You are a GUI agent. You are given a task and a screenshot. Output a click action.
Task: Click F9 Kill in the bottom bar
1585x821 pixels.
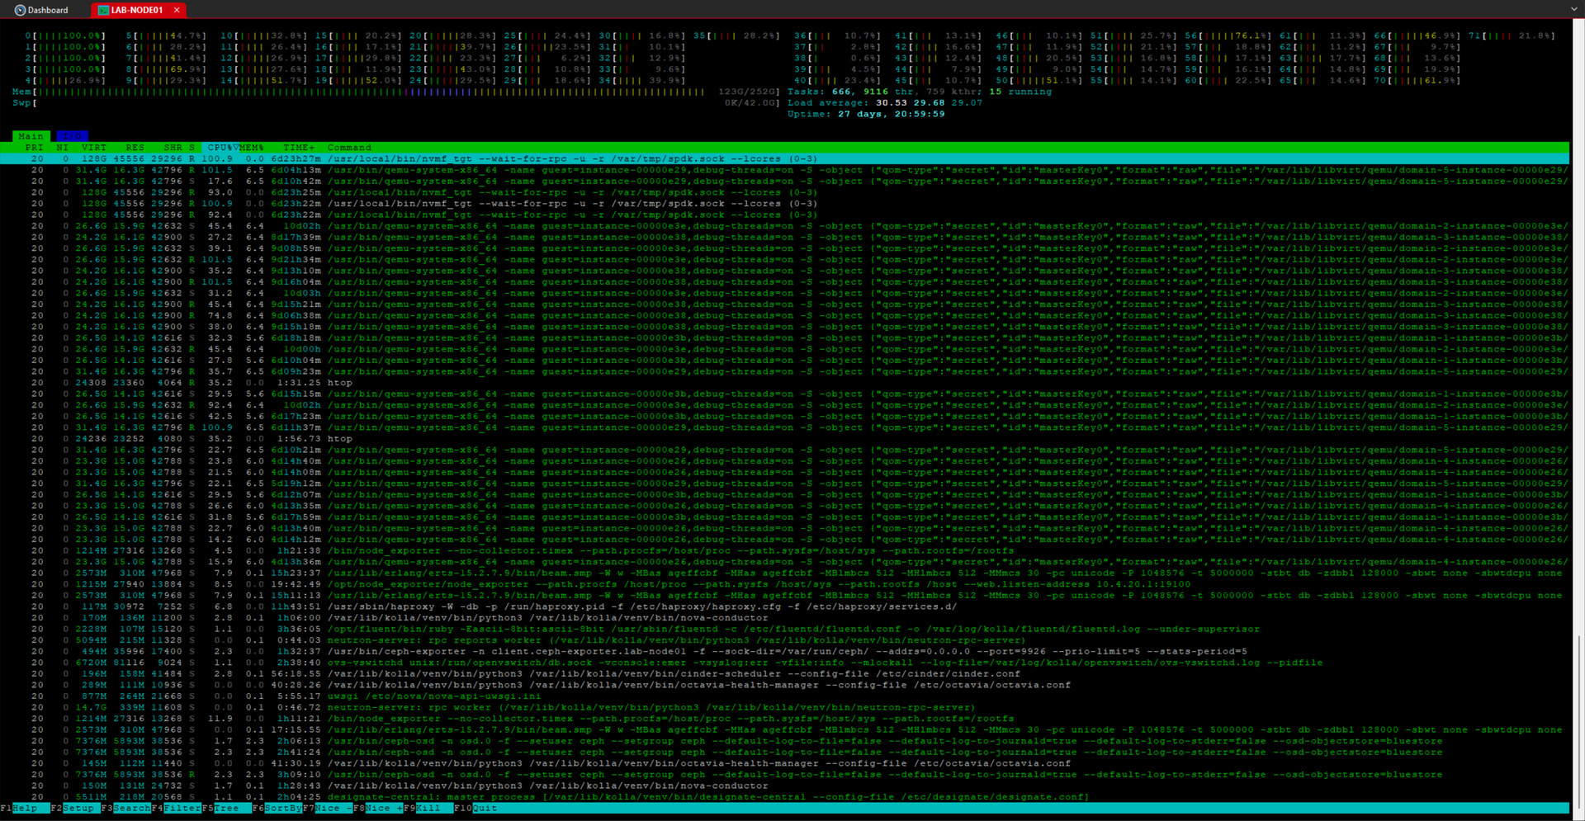point(428,809)
